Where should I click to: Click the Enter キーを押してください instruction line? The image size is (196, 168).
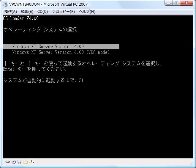[x=35, y=69]
